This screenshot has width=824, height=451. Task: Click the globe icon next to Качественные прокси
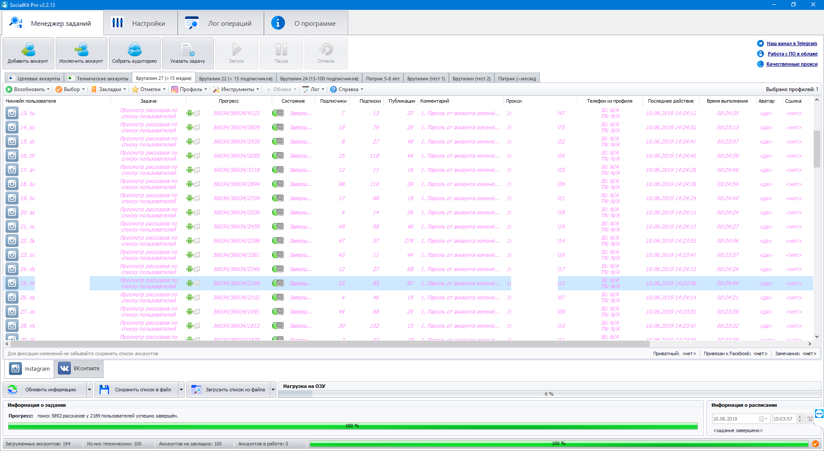(760, 64)
